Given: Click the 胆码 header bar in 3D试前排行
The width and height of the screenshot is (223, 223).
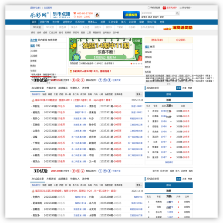Looking at the screenshot, I should (169, 95).
